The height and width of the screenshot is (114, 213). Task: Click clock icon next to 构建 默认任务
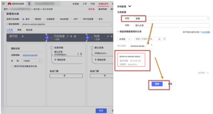pos(92,47)
